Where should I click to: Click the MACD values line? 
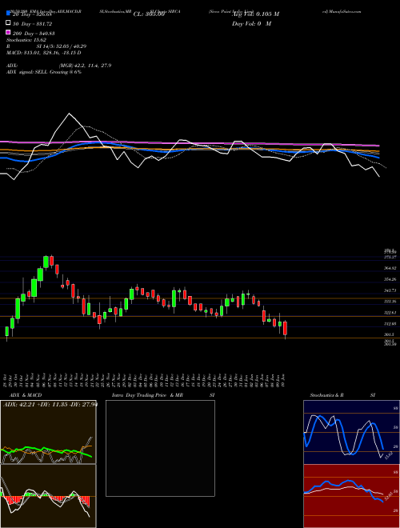tap(44, 53)
